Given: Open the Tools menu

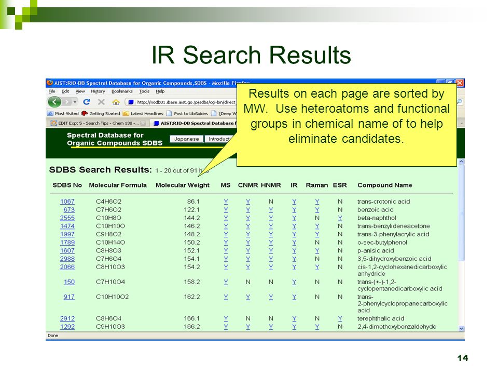Looking at the screenshot, I should [144, 91].
